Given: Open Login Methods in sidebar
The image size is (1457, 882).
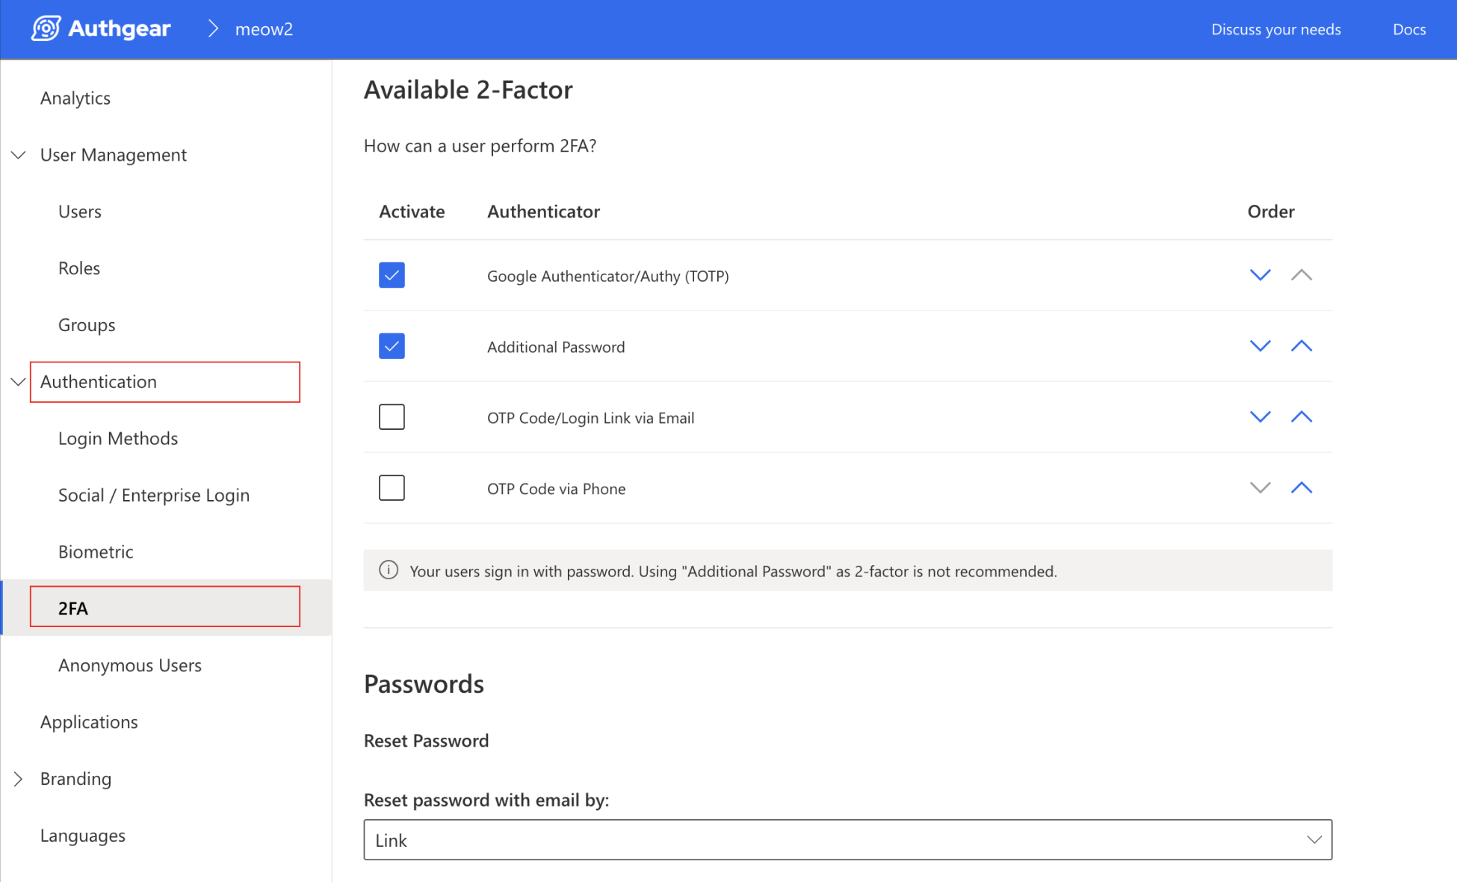Looking at the screenshot, I should [118, 439].
